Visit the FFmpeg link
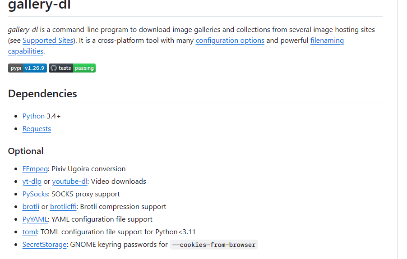407x259 pixels. coord(35,169)
